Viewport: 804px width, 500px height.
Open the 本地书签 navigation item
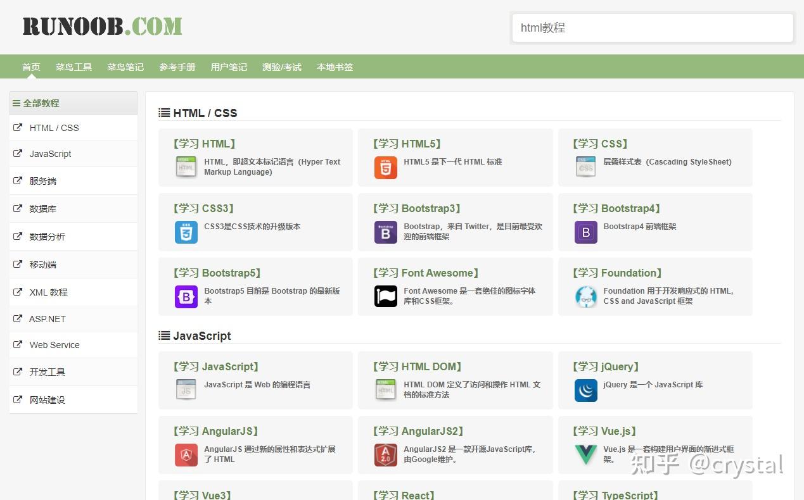(335, 67)
